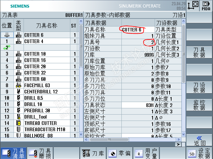213x159 pixels.
Task: Open 设定数据 setting data softkey
Action: pos(199,153)
